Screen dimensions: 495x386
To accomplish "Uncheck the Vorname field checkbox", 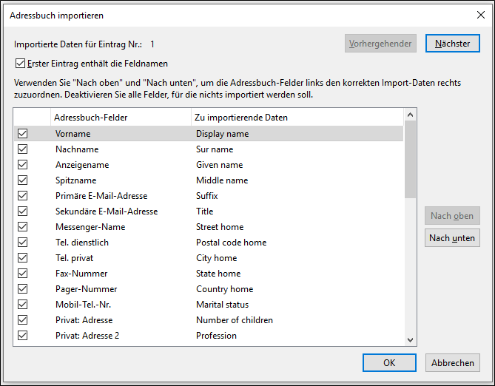I will click(22, 134).
